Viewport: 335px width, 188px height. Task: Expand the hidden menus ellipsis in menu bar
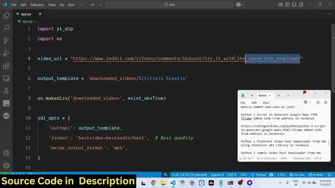[x=81, y=5]
